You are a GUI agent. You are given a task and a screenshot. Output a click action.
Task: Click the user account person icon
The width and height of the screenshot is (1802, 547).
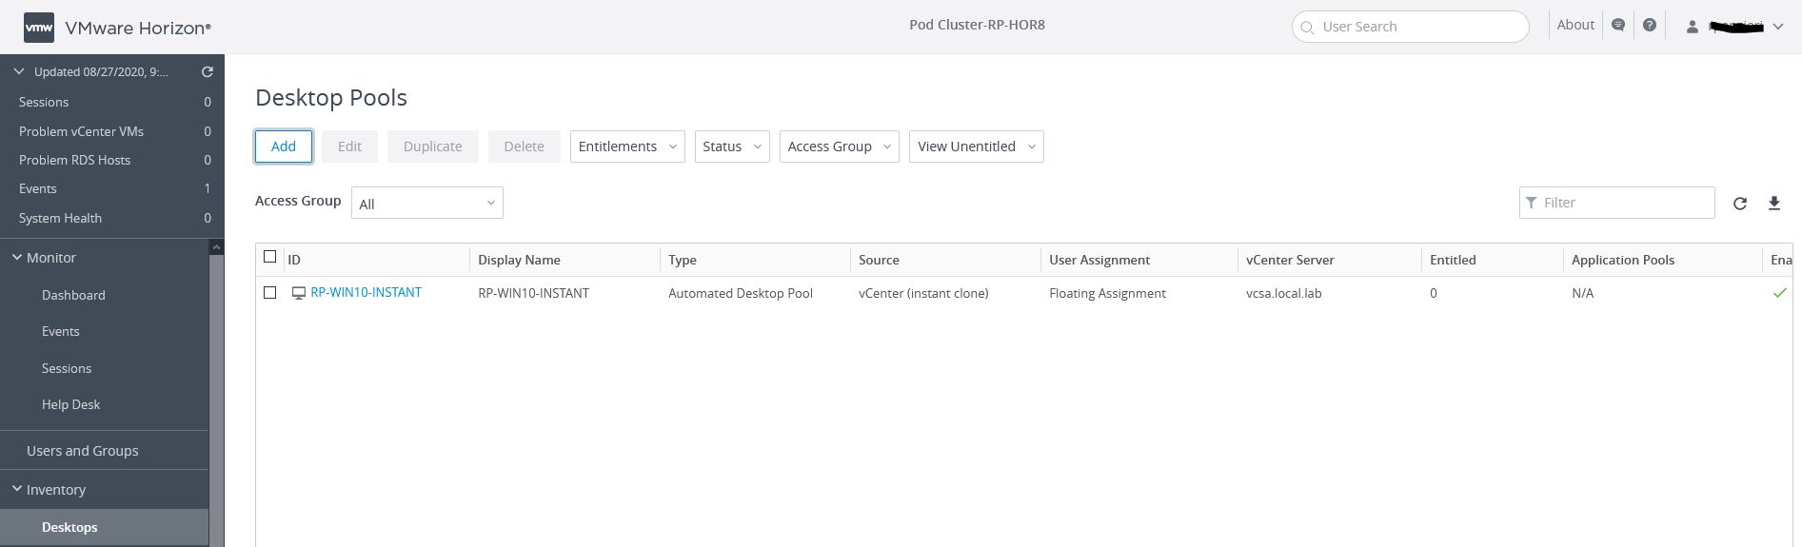pyautogui.click(x=1692, y=27)
